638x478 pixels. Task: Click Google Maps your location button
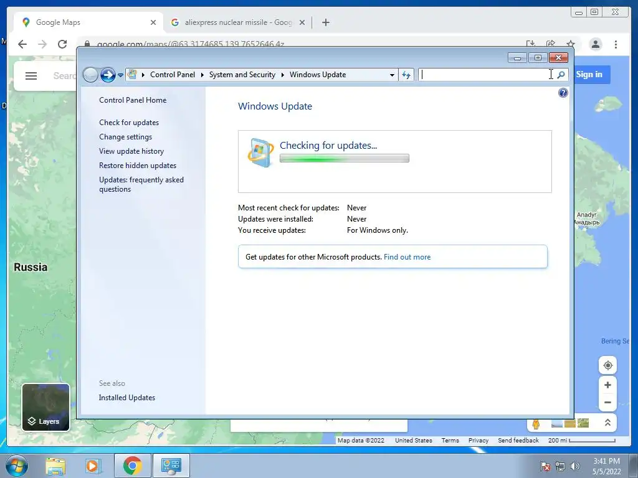[x=607, y=365]
